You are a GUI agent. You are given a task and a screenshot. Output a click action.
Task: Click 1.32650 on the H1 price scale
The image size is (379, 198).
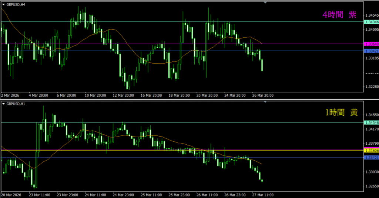click(371, 186)
